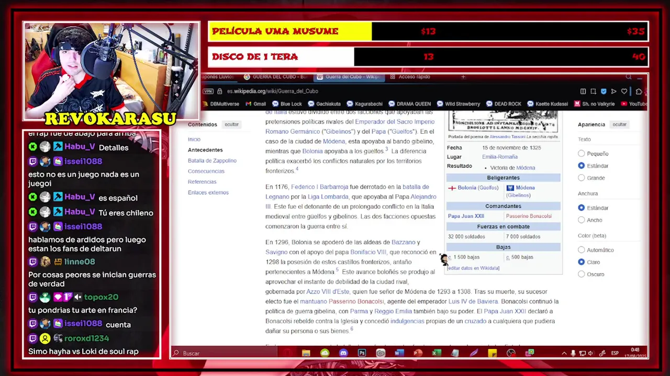
Task: Launch Photoshop from the taskbar
Action: [362, 354]
